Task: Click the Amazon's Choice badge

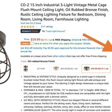Action: (31, 31)
